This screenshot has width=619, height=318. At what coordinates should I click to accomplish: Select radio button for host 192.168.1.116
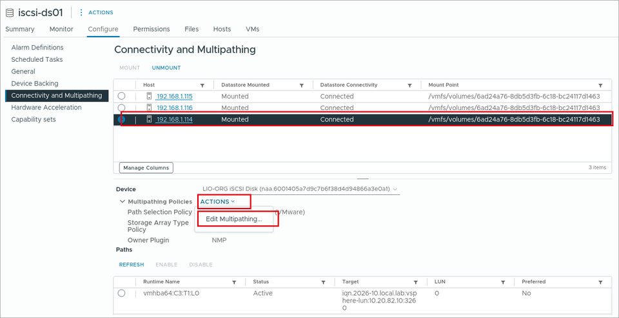(122, 108)
